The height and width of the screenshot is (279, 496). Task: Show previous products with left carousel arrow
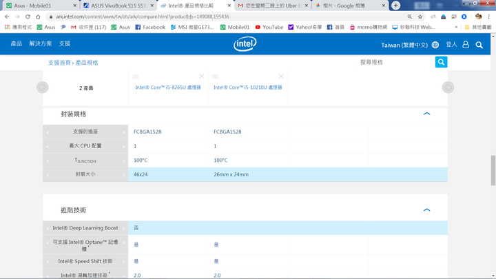coord(43,87)
